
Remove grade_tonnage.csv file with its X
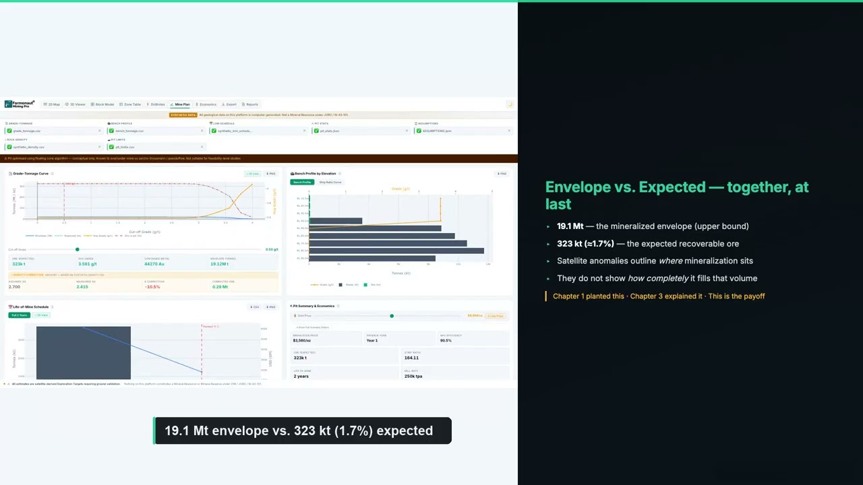[99, 131]
